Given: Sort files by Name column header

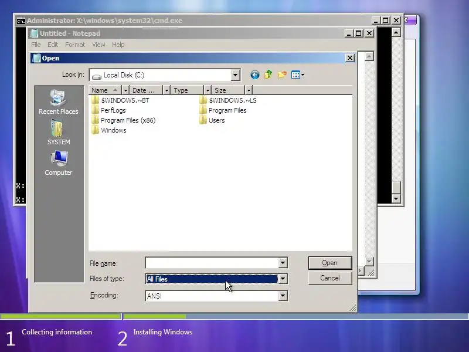Looking at the screenshot, I should [105, 90].
